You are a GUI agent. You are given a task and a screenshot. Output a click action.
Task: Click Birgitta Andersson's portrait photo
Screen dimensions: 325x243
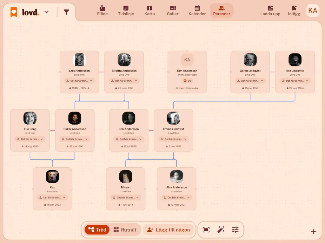[x=124, y=60]
